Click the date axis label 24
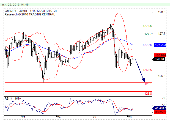The height and width of the screenshot is (123, 170). click(x=59, y=117)
